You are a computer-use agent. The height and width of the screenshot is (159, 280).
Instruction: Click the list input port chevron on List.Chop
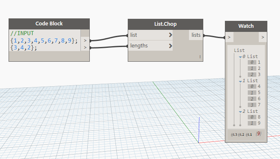coord(170,35)
